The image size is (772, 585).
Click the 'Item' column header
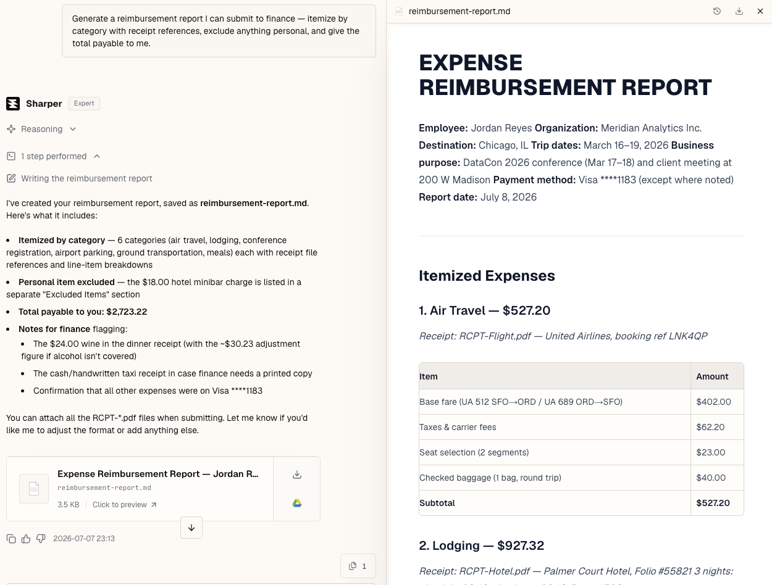[555, 376]
